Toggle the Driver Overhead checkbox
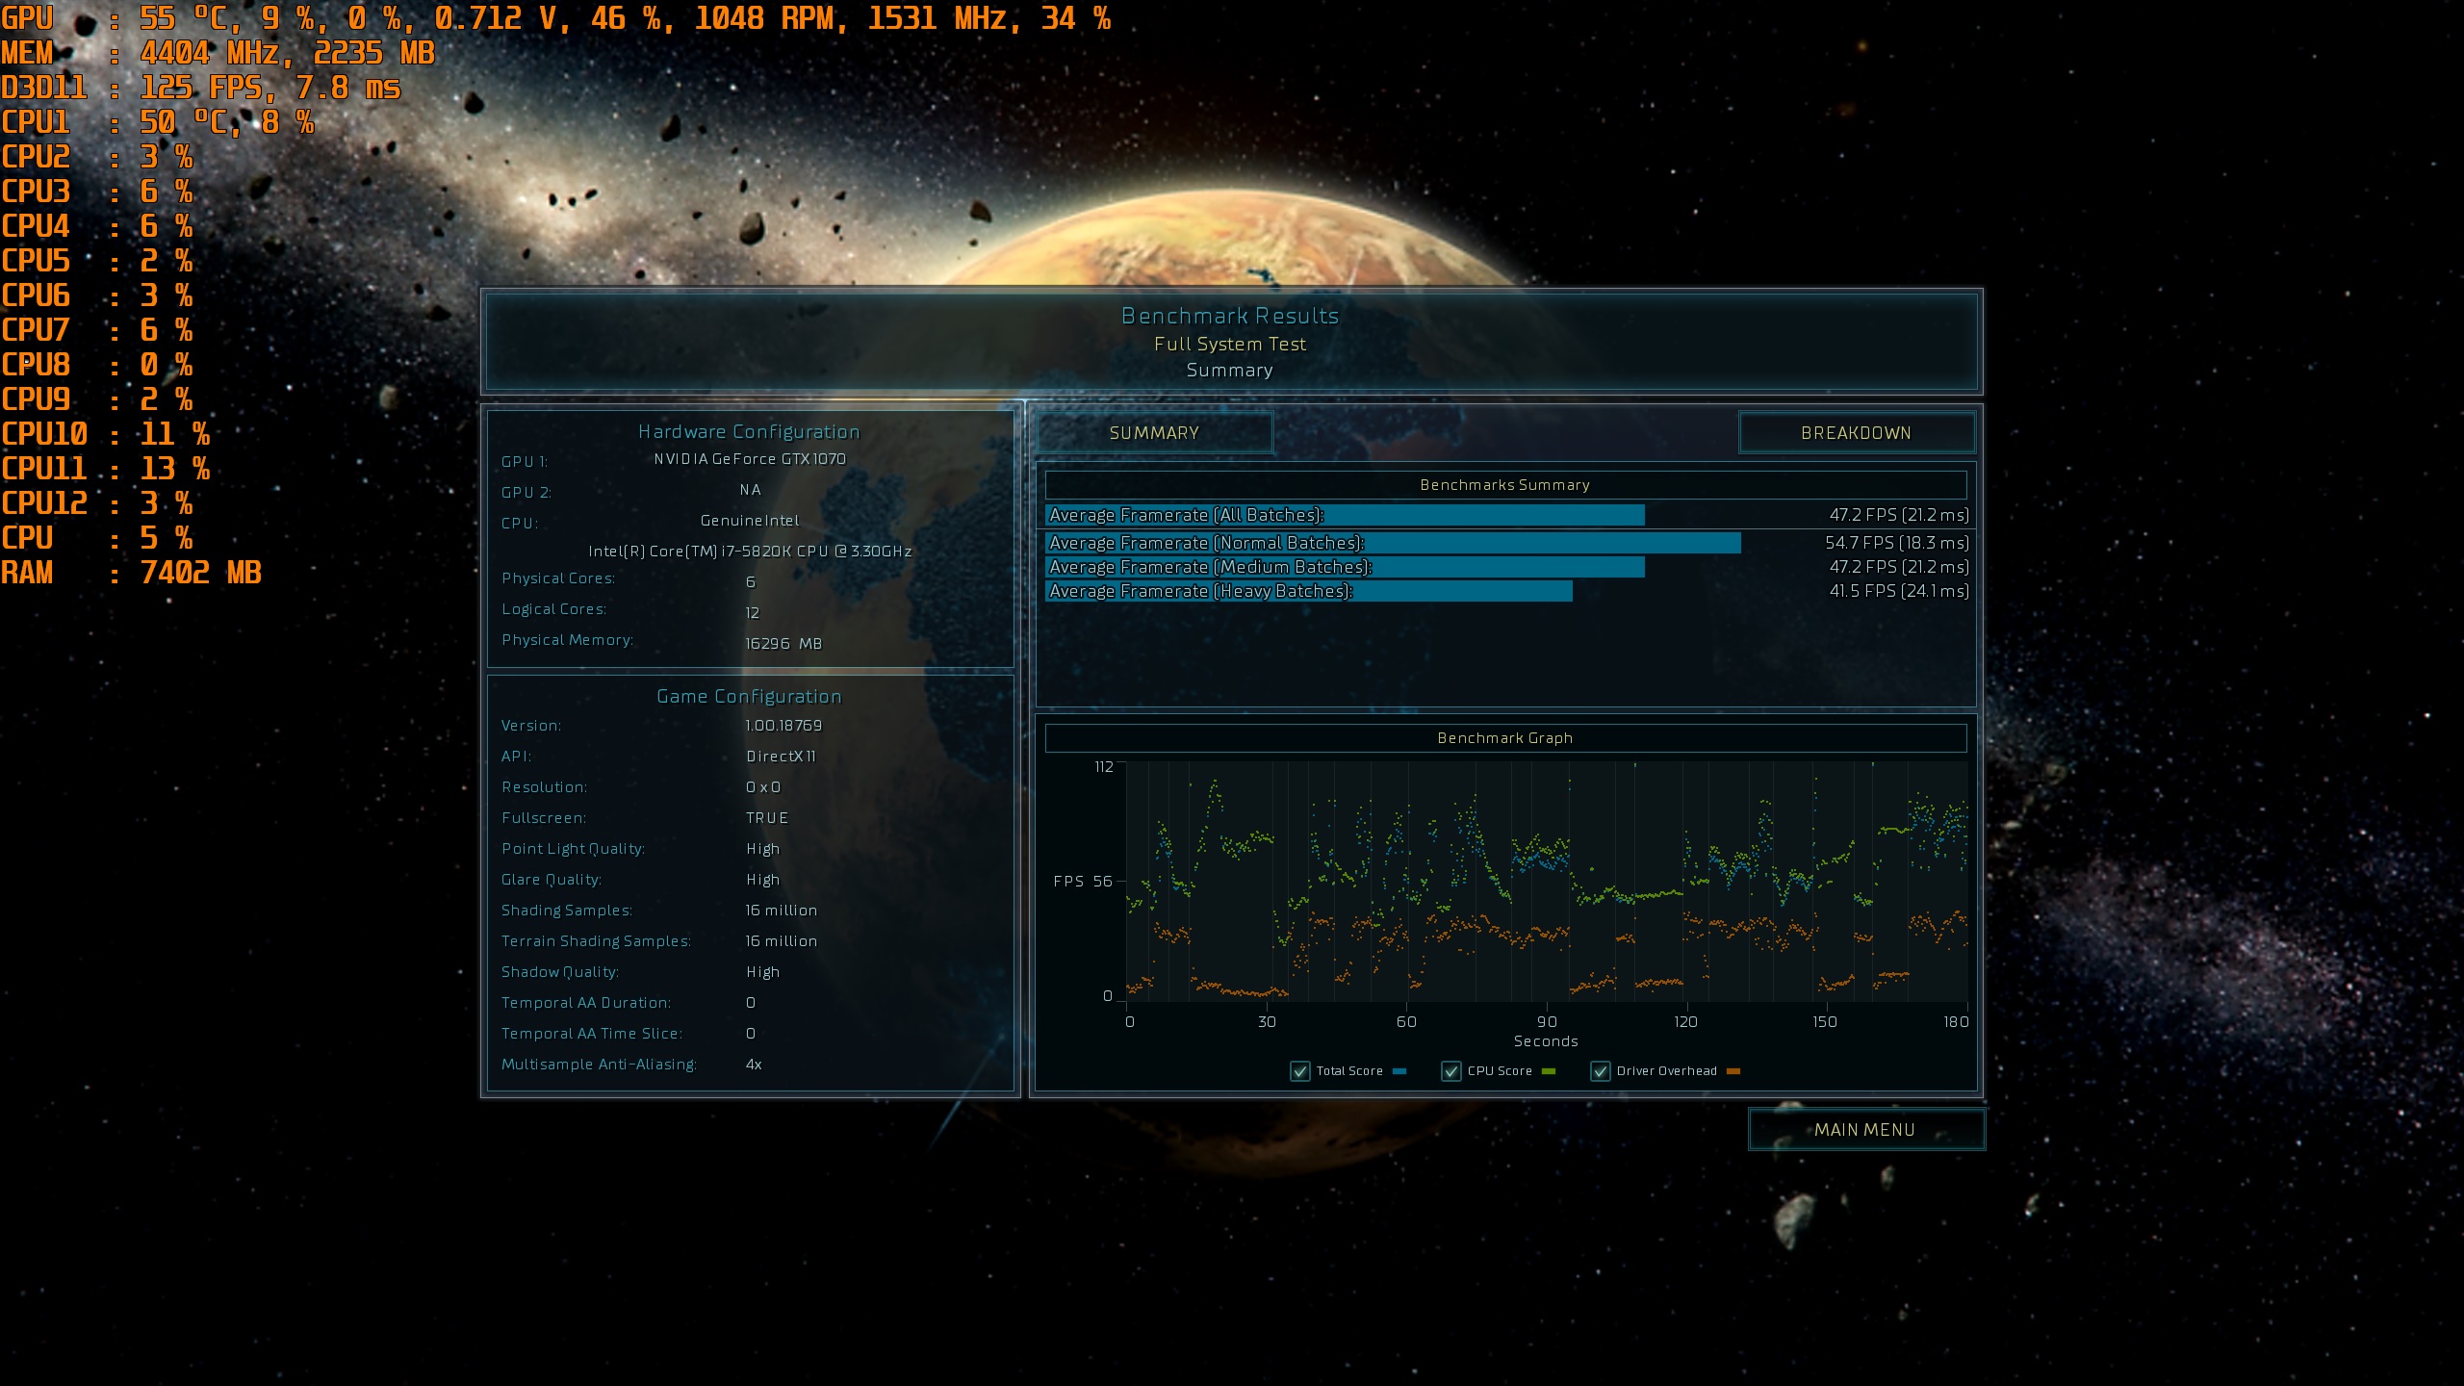Image resolution: width=2464 pixels, height=1386 pixels. point(1601,1071)
